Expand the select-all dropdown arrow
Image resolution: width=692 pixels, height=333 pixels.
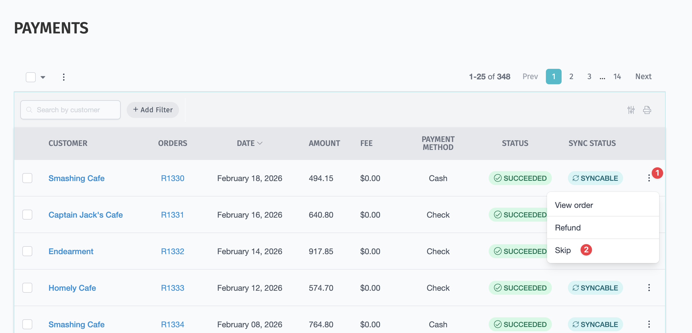pyautogui.click(x=43, y=77)
